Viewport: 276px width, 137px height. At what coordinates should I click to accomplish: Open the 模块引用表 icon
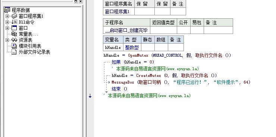click(14, 46)
